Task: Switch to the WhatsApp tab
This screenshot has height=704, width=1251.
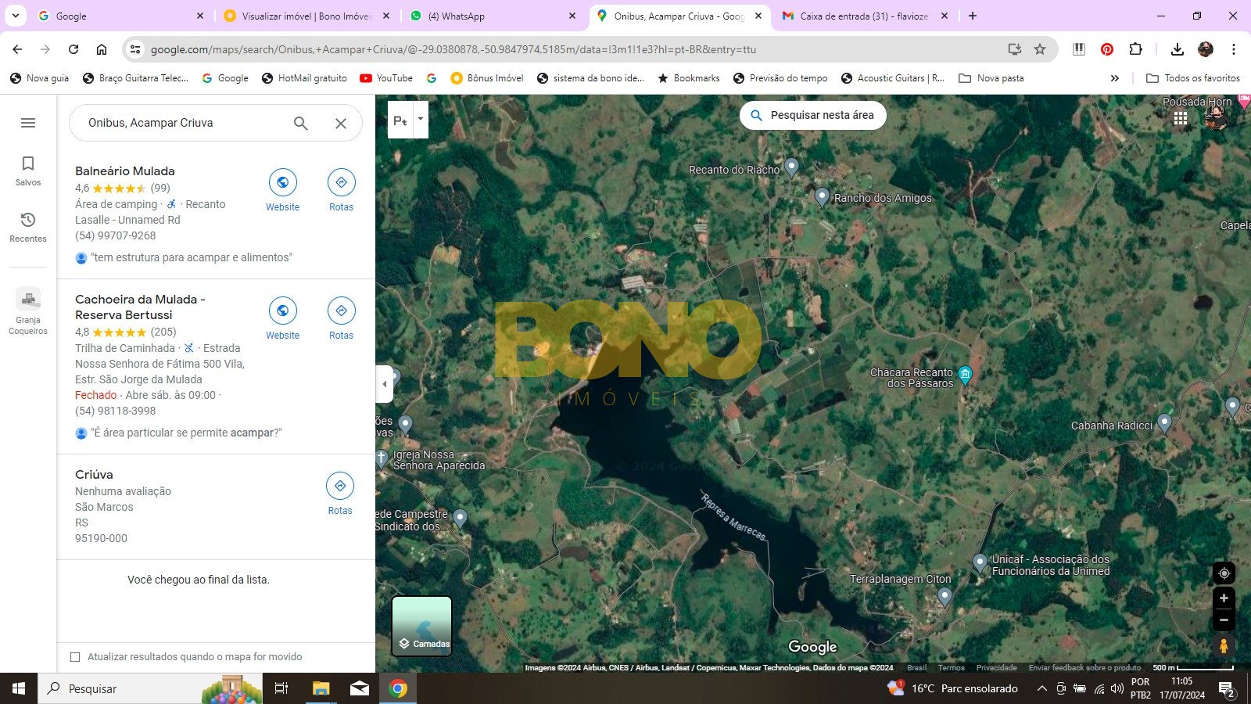Action: (493, 16)
